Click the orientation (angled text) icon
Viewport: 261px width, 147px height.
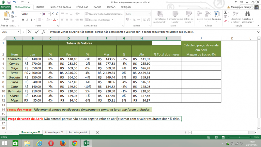pos(77,14)
